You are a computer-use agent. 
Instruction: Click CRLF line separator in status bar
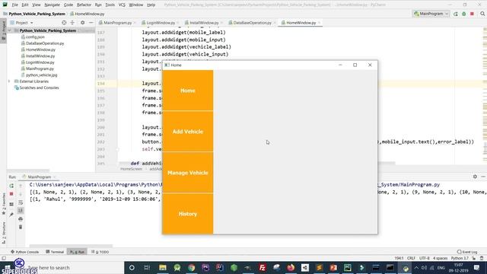click(x=411, y=258)
